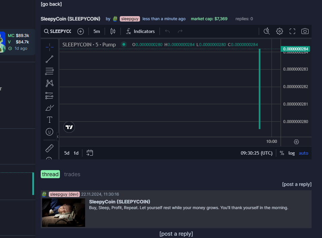
Task: Open the emoji icons tool
Action: [49, 132]
